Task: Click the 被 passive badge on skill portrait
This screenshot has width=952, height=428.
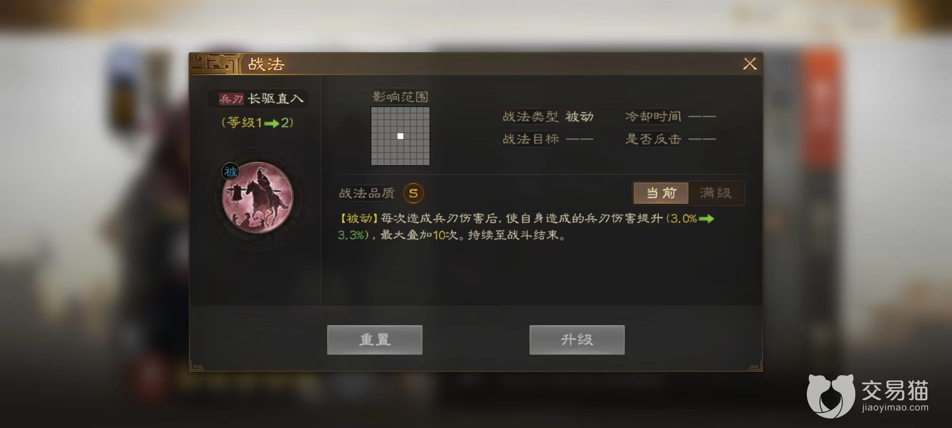Action: (230, 172)
